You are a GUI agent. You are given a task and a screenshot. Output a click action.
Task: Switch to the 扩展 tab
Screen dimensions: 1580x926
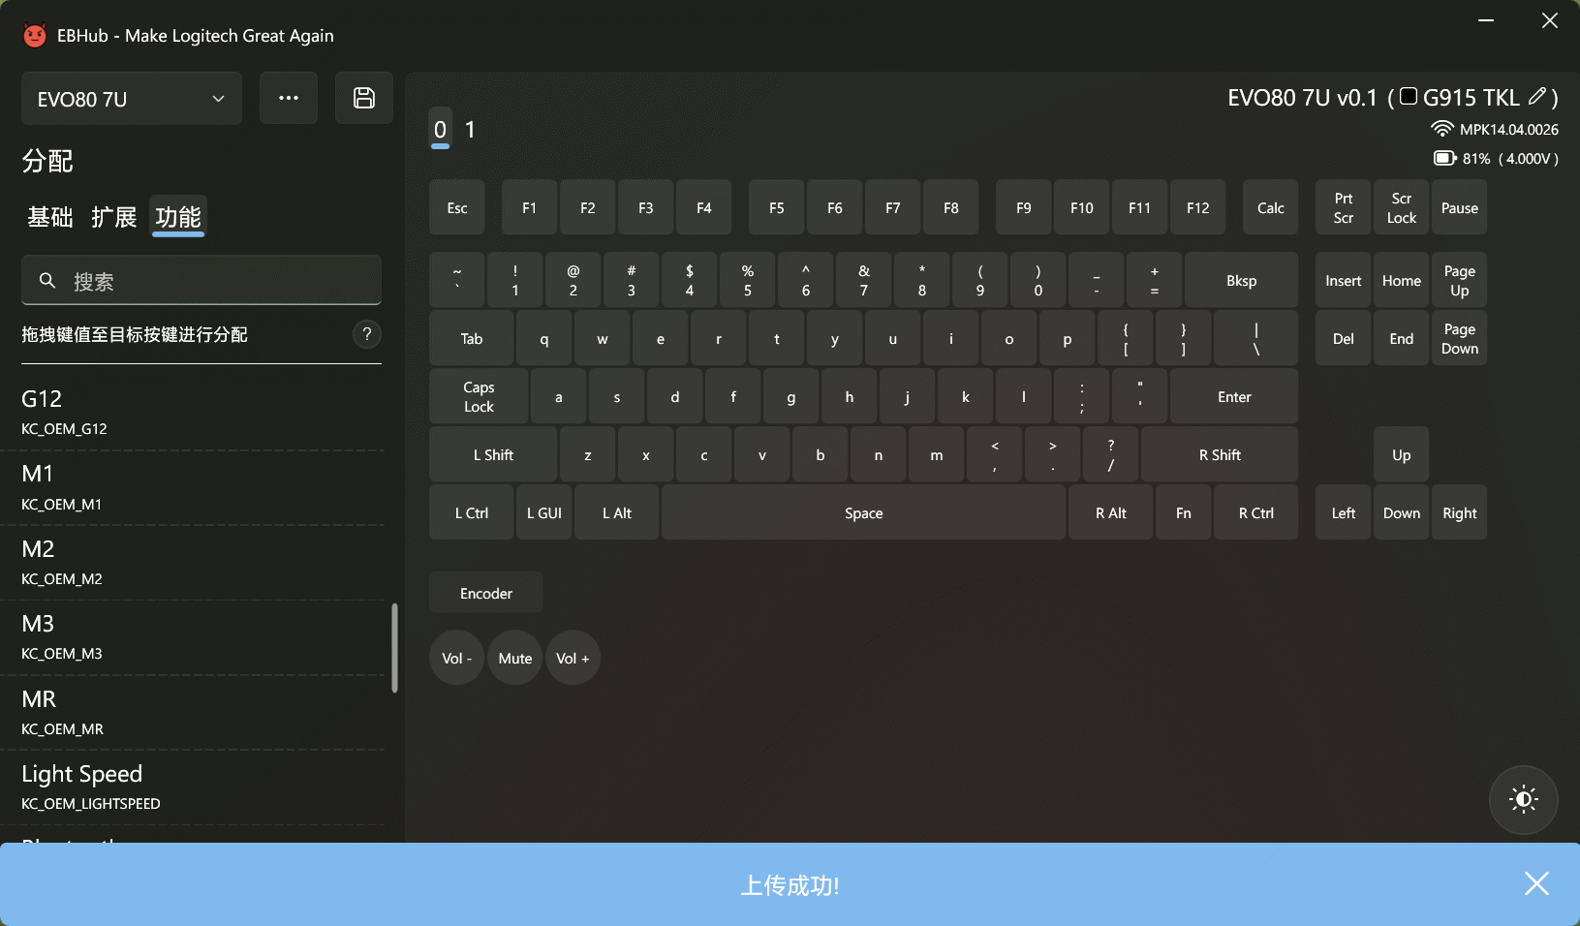(114, 217)
